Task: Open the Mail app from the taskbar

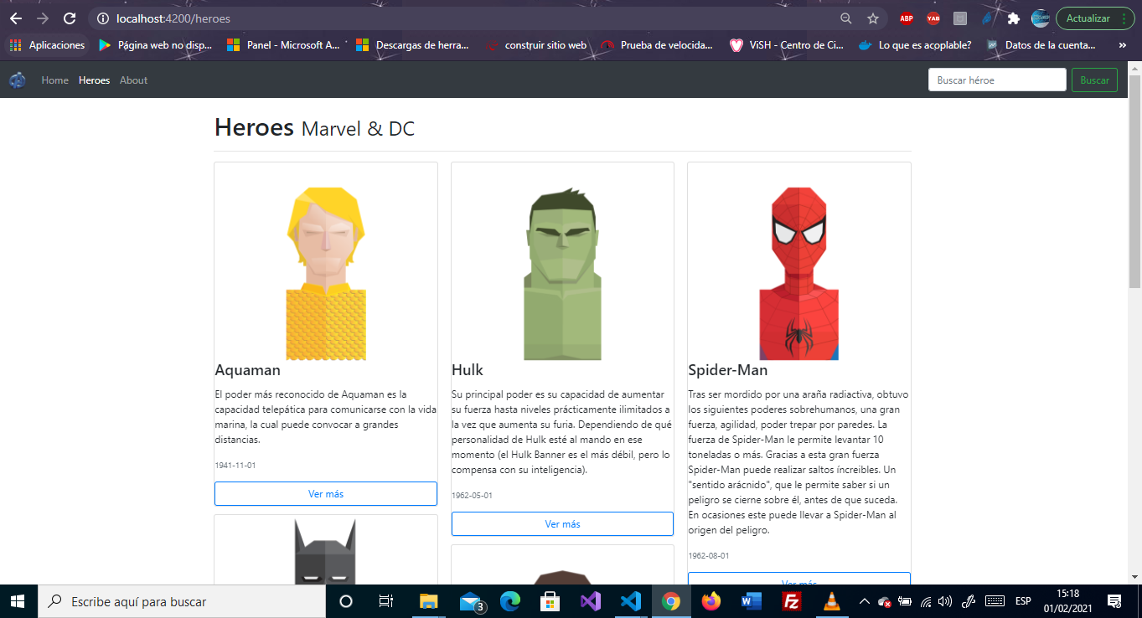Action: pyautogui.click(x=471, y=601)
